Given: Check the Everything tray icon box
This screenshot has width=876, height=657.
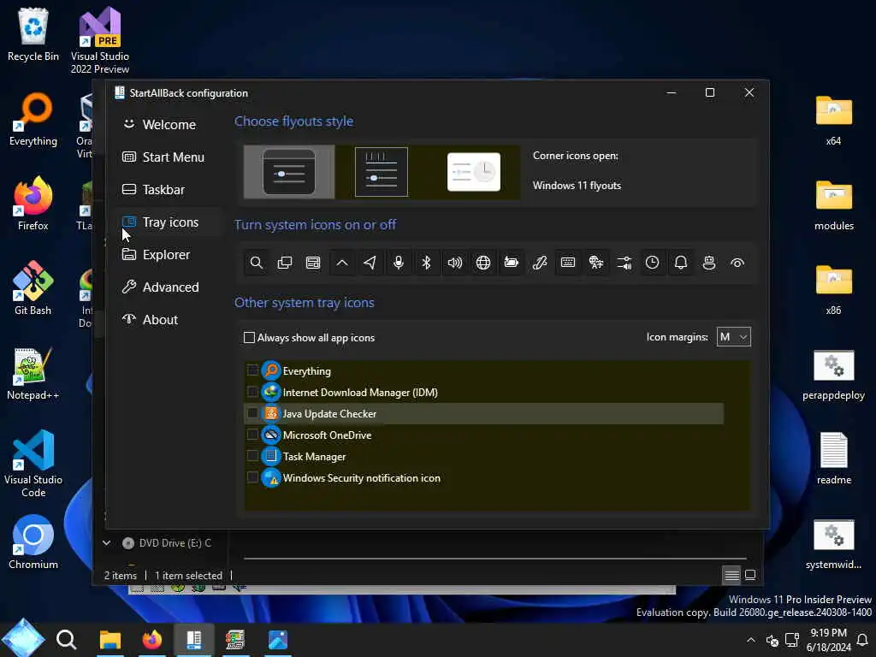Looking at the screenshot, I should 252,370.
